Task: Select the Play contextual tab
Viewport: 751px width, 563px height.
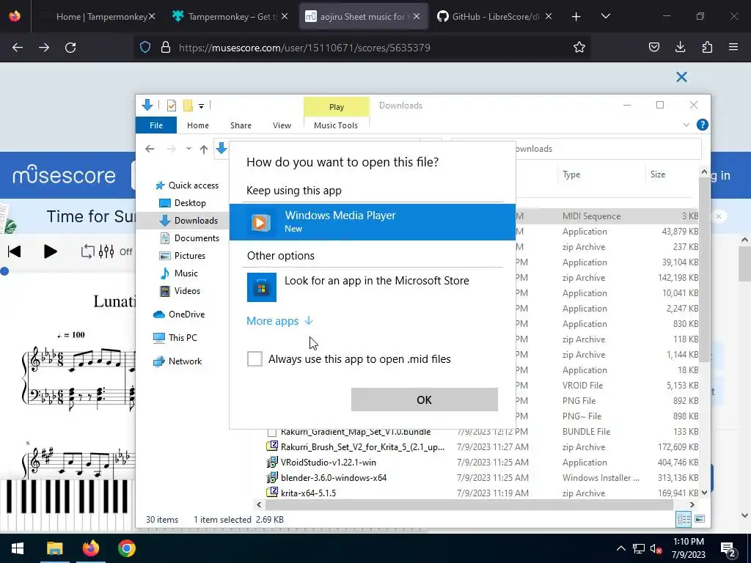Action: [x=337, y=107]
